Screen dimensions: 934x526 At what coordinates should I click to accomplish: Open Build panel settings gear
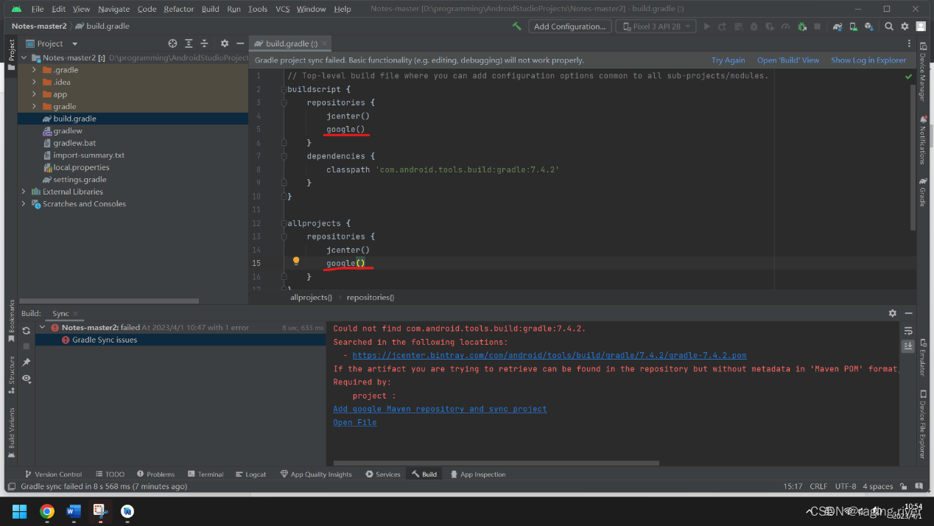click(x=893, y=313)
